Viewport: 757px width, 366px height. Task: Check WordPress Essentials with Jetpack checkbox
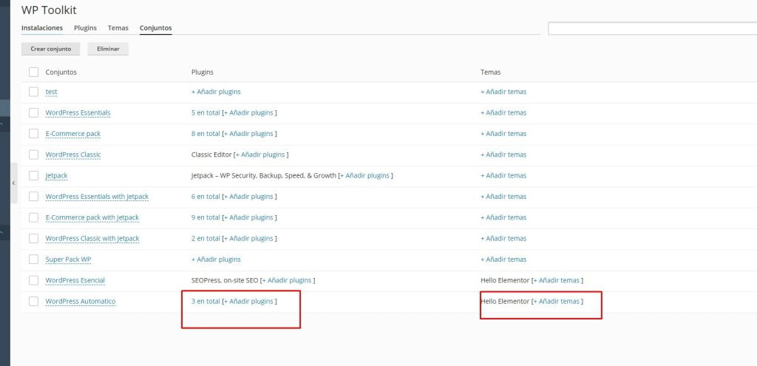tap(33, 197)
